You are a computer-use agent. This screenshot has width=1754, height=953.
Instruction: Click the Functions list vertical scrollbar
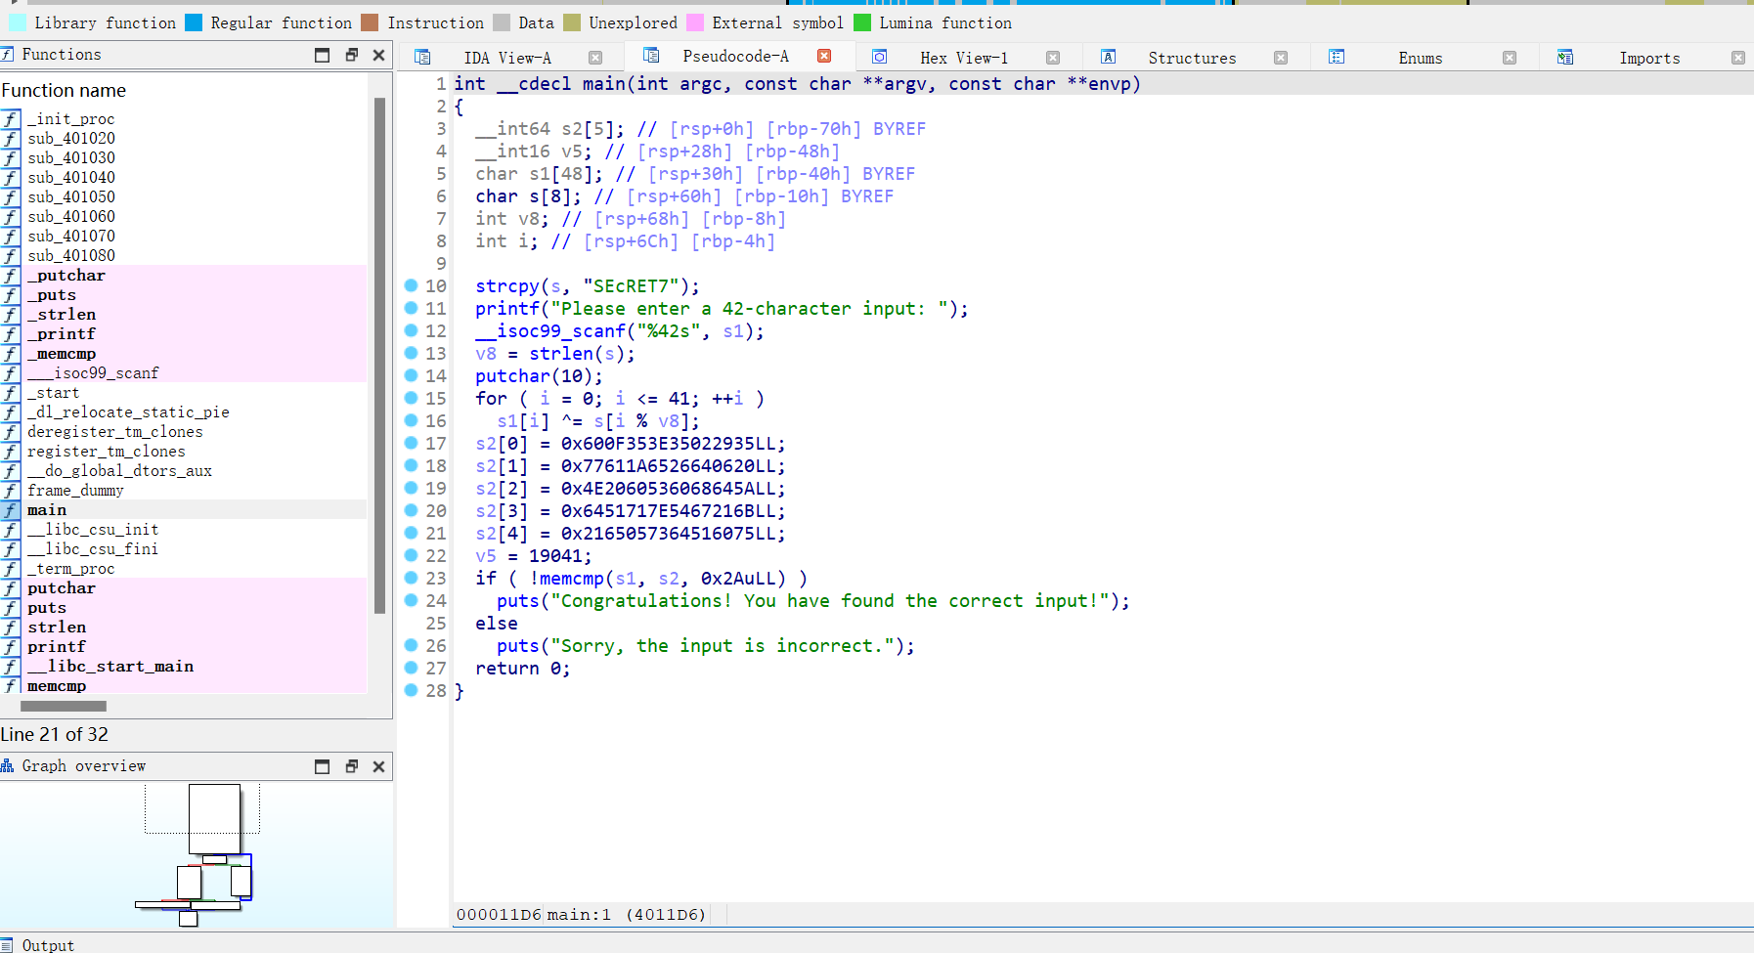tap(379, 352)
